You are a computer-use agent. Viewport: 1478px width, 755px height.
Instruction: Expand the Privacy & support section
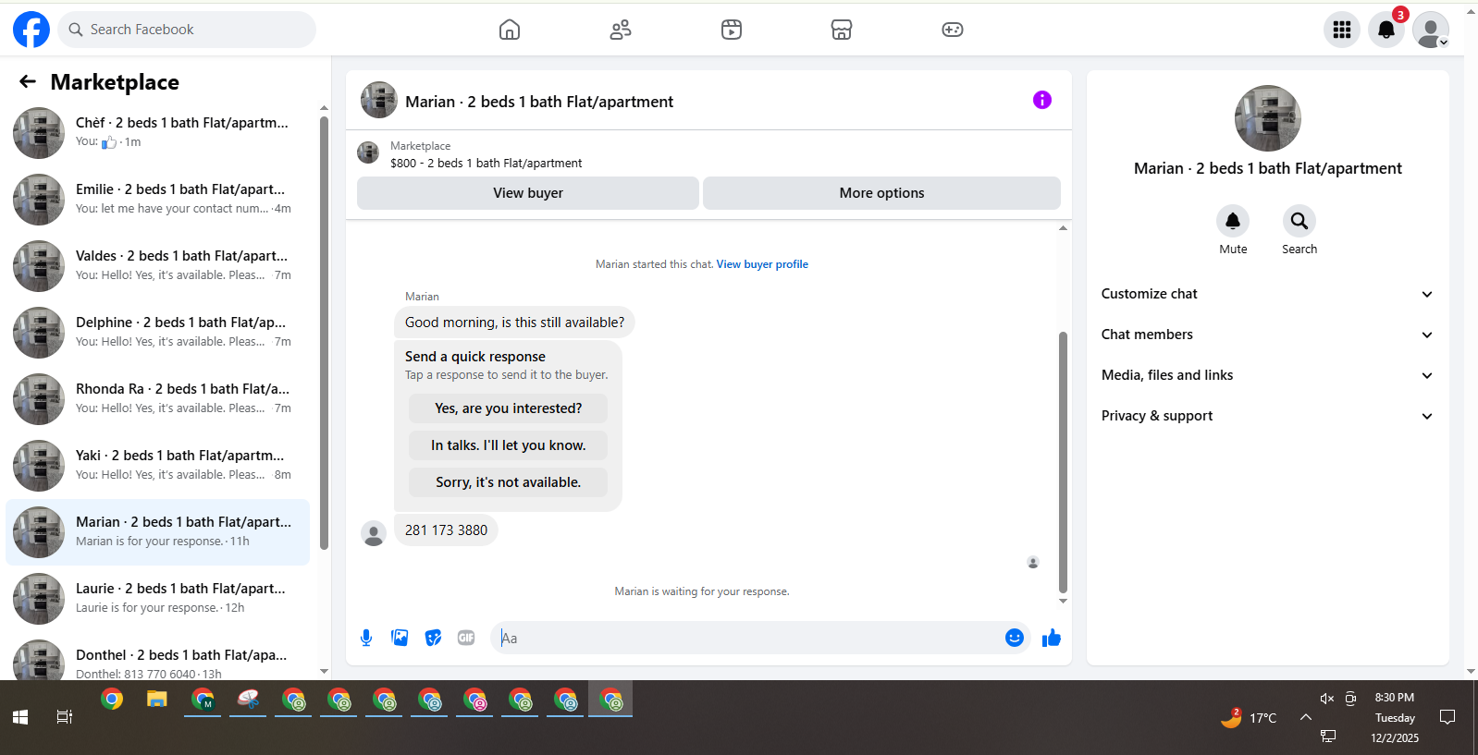point(1267,416)
